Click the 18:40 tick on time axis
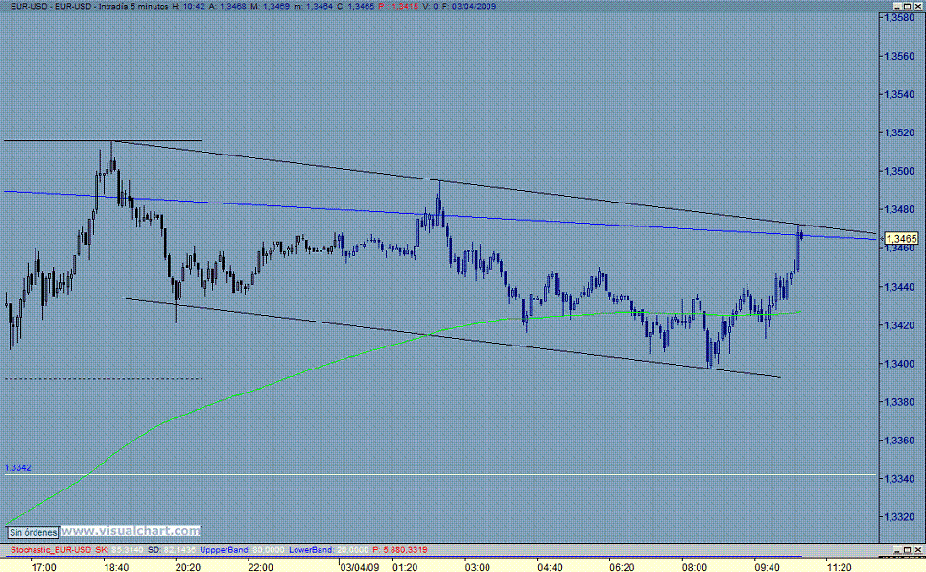Image resolution: width=926 pixels, height=572 pixels. (x=116, y=567)
